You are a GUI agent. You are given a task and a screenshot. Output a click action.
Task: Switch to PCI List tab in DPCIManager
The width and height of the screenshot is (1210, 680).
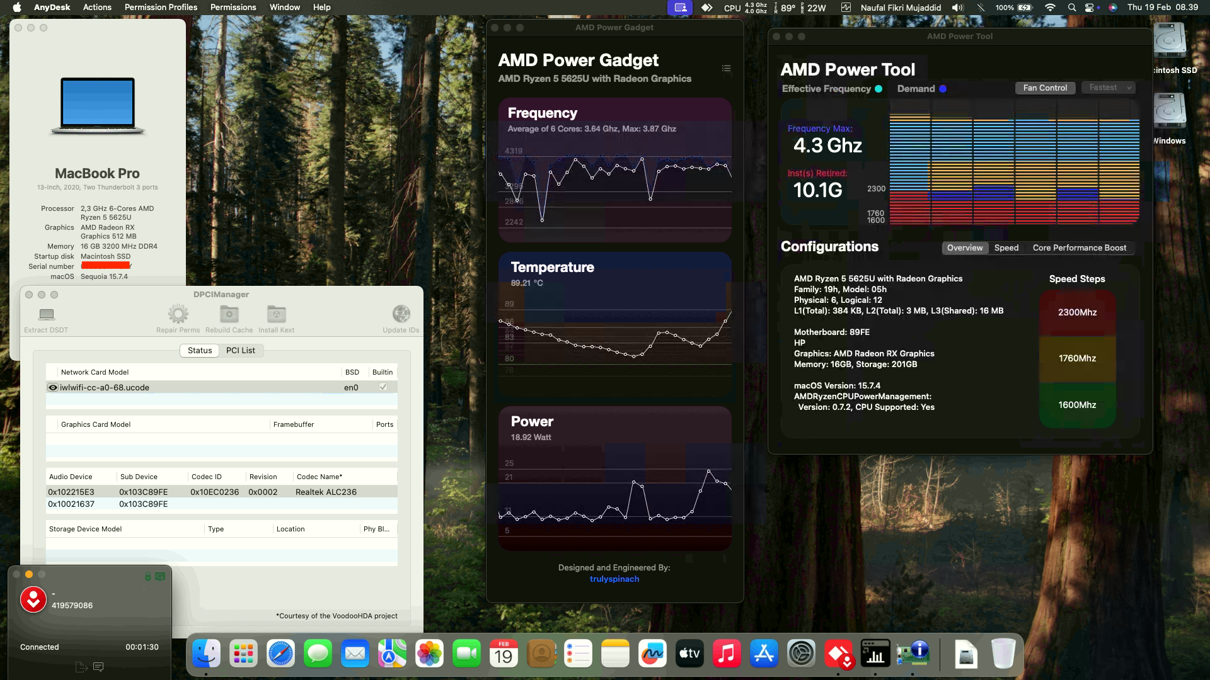pos(241,351)
